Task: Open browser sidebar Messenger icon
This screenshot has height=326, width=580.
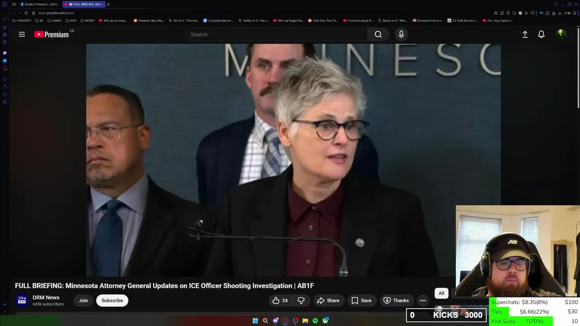Action: (5, 61)
